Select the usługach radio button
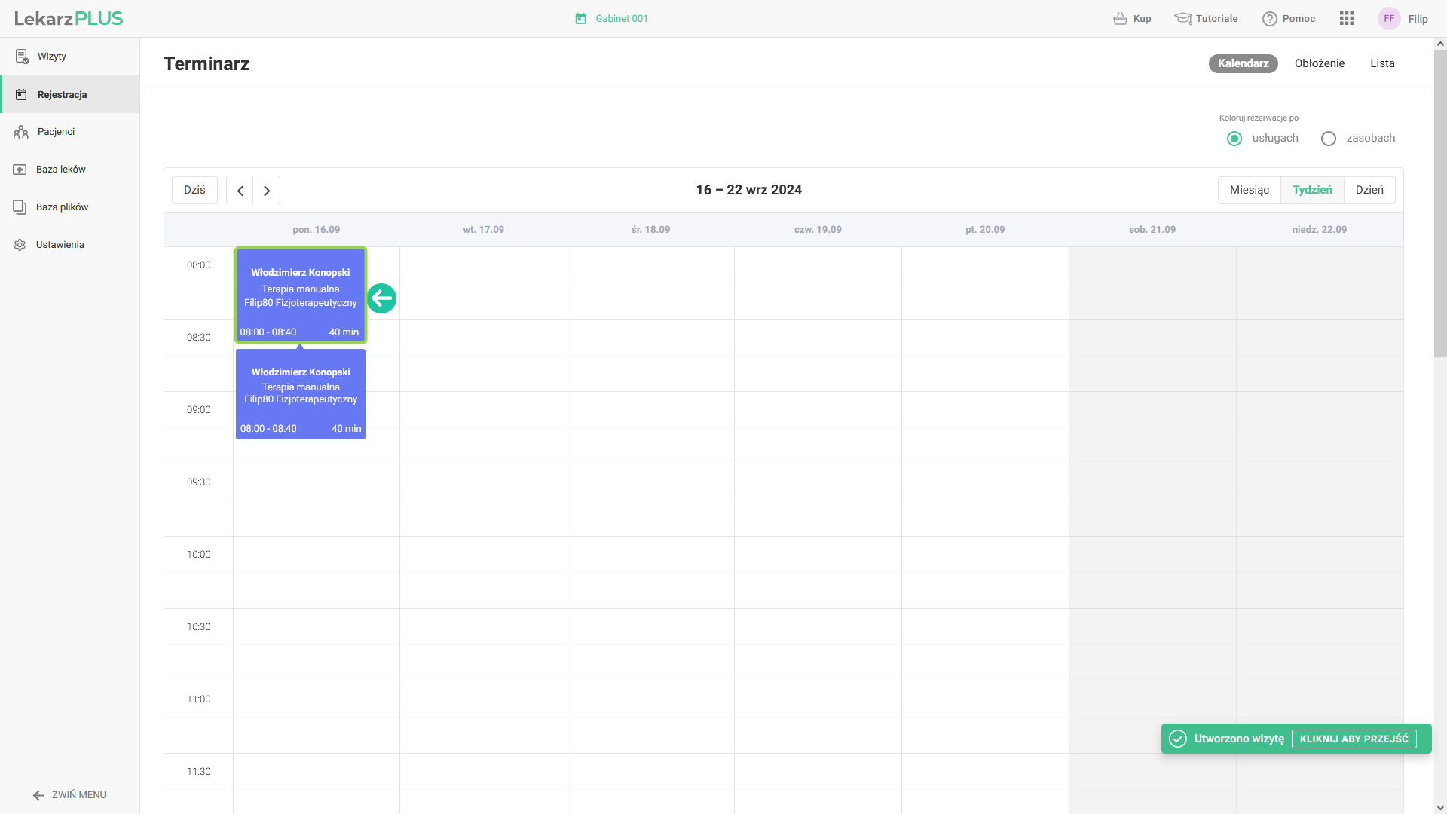This screenshot has width=1447, height=814. pyautogui.click(x=1234, y=139)
